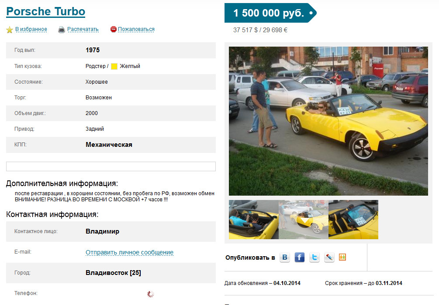Image resolution: width=439 pixels, height=305 pixels.
Task: Share listing via VKontakte icon
Action: click(x=285, y=257)
